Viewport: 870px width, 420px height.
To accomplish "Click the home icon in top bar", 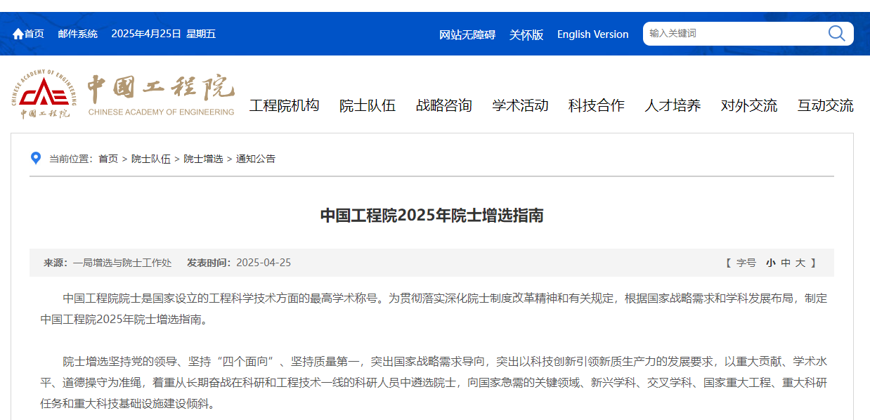I will 18,34.
